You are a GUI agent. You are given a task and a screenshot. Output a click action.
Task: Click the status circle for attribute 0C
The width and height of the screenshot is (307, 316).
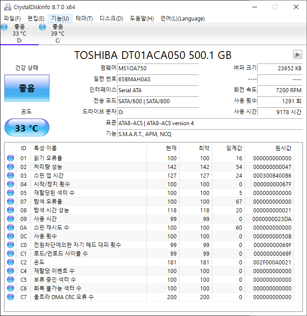pyautogui.click(x=10, y=236)
